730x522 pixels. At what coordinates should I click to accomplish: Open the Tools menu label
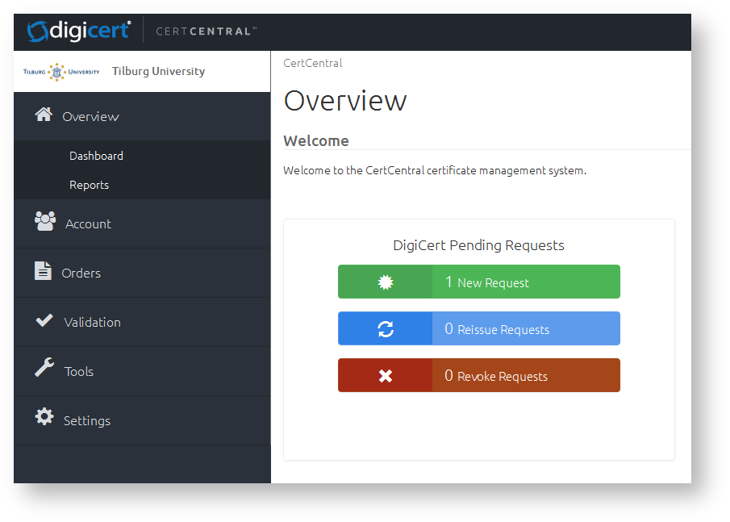coord(79,372)
